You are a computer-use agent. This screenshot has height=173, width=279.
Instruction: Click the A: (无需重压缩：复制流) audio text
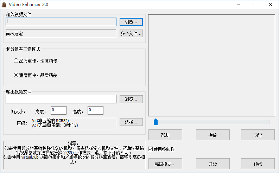[x=55, y=125]
